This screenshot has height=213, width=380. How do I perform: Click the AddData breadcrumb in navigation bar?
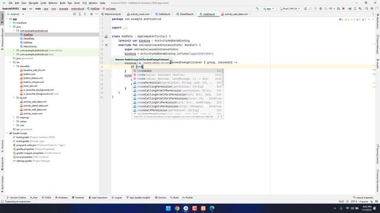[93, 9]
